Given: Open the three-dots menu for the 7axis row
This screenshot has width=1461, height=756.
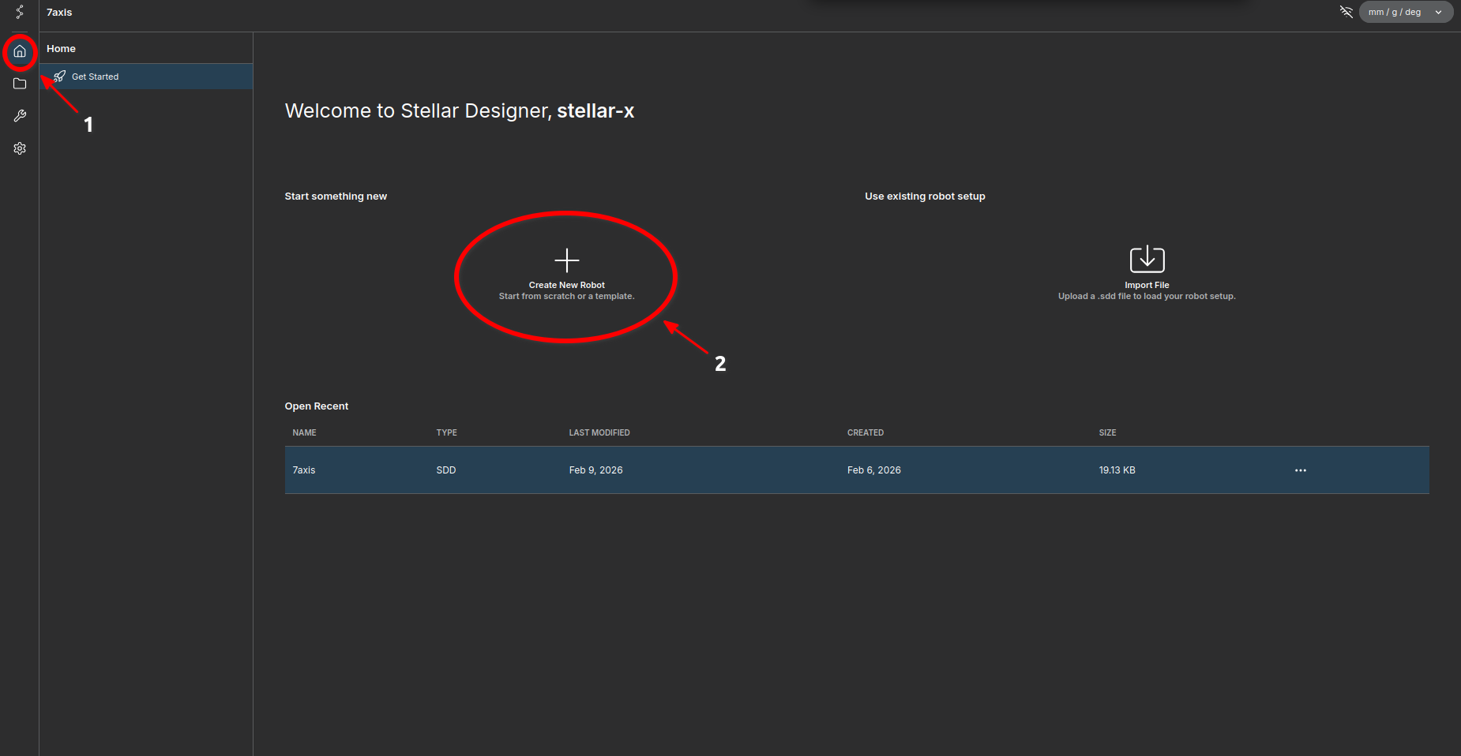Looking at the screenshot, I should tap(1300, 470).
